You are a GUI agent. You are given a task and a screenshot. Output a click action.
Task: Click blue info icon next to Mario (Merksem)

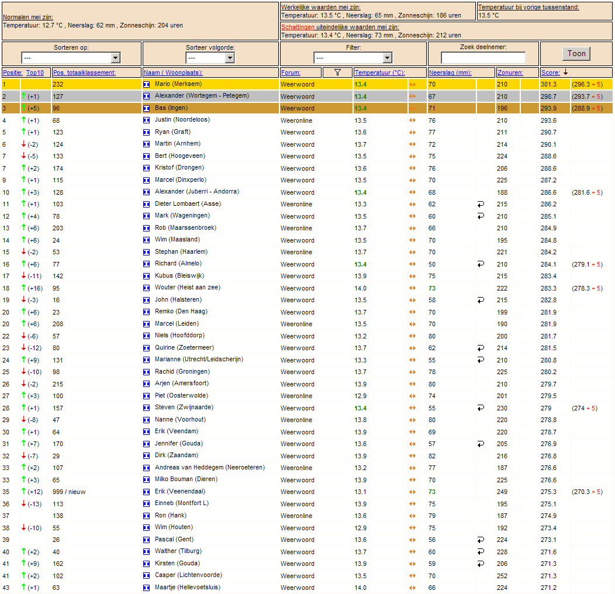coord(146,84)
